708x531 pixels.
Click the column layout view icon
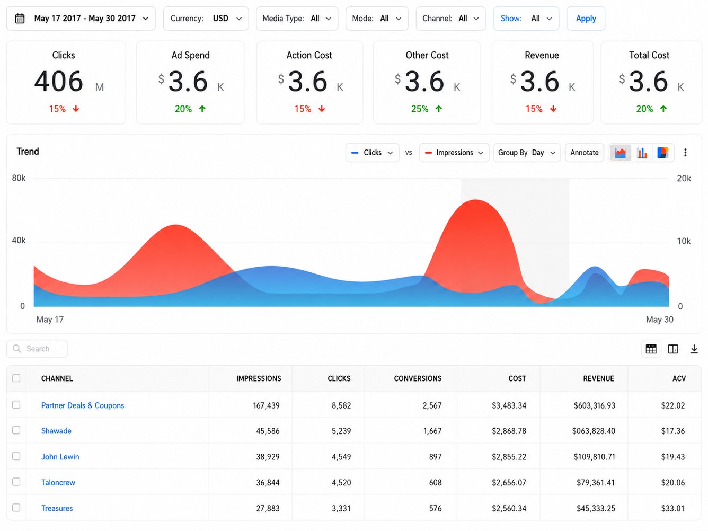[673, 349]
